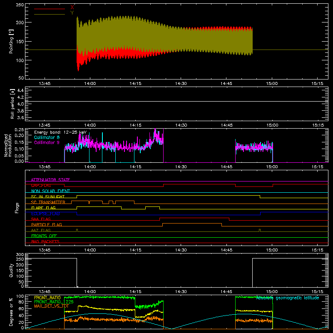Click the Normalized modulation axis title

8,145
